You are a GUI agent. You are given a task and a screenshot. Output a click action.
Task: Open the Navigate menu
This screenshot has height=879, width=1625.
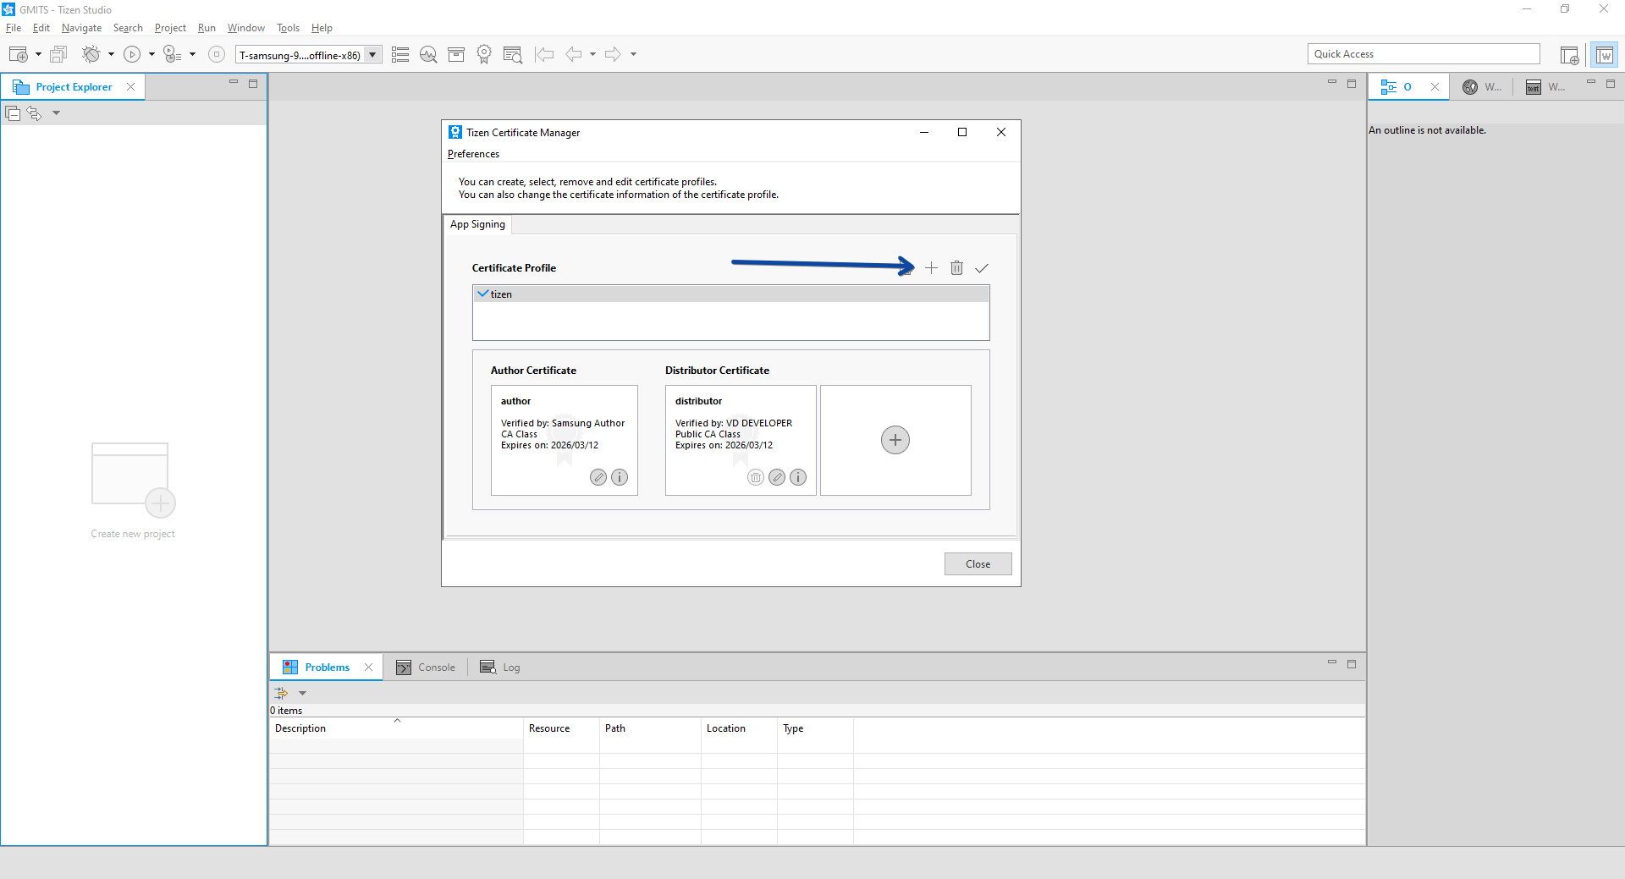coord(81,28)
